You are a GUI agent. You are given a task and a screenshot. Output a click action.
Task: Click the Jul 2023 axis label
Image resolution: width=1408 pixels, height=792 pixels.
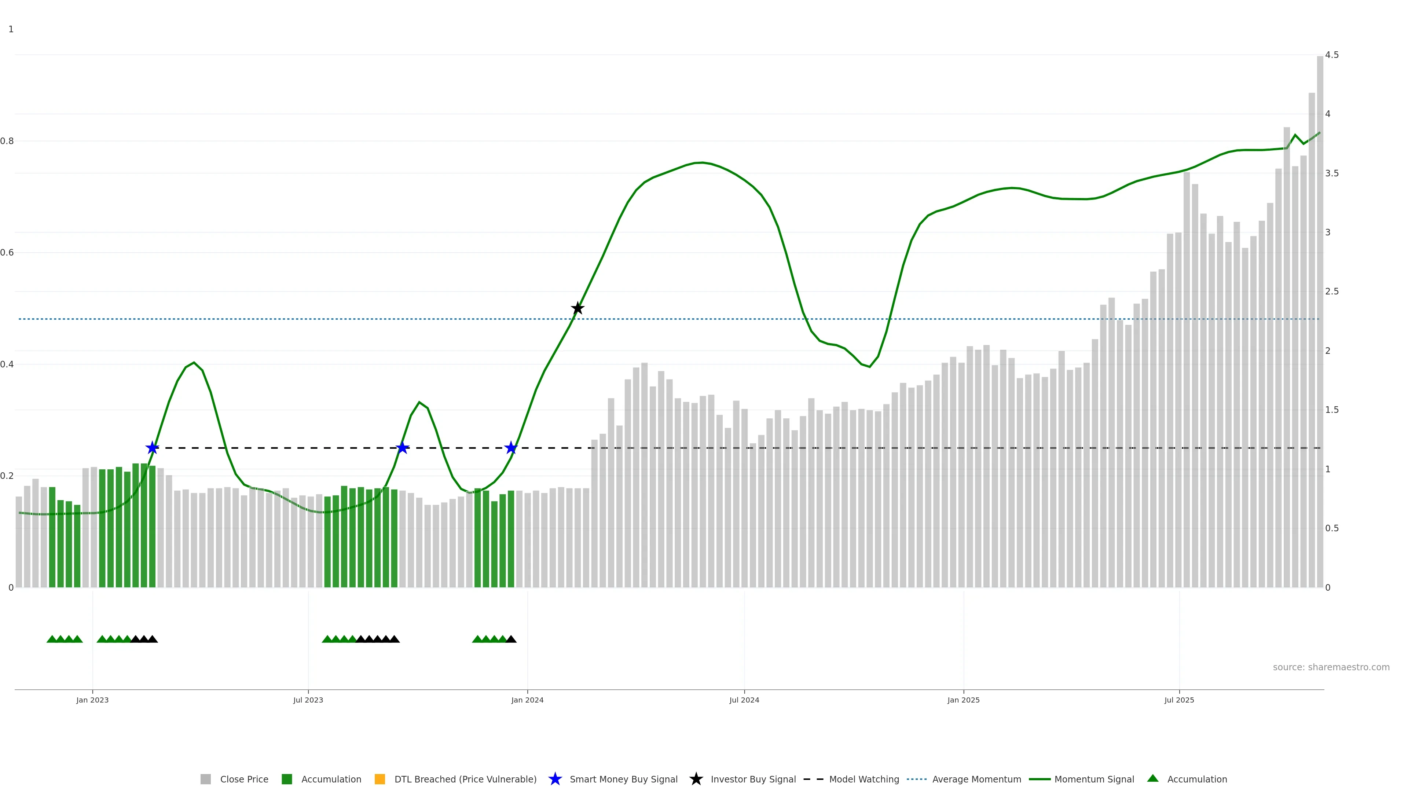[x=308, y=700]
